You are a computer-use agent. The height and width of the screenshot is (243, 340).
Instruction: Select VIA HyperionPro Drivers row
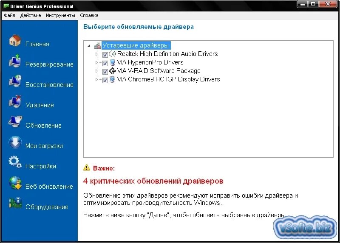coord(150,62)
